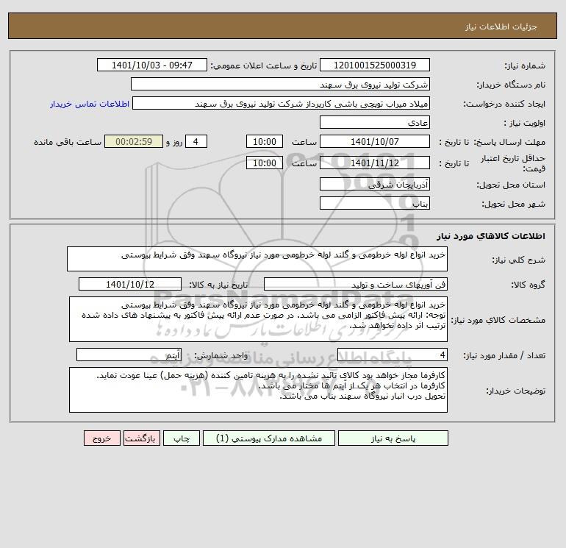The height and width of the screenshot is (548, 566).
Task: Click price validity time 10:00 field
Action: click(x=265, y=163)
